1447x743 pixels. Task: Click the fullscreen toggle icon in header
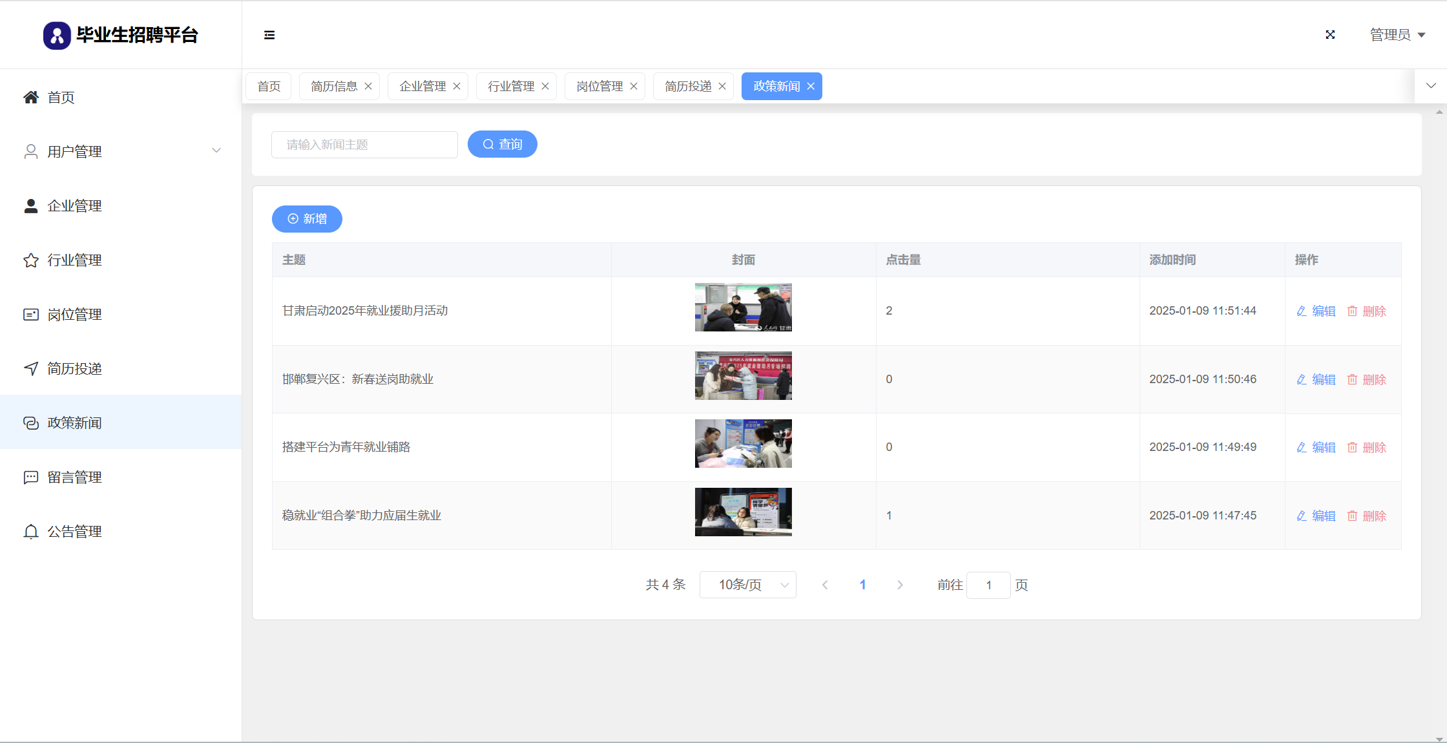[1330, 35]
